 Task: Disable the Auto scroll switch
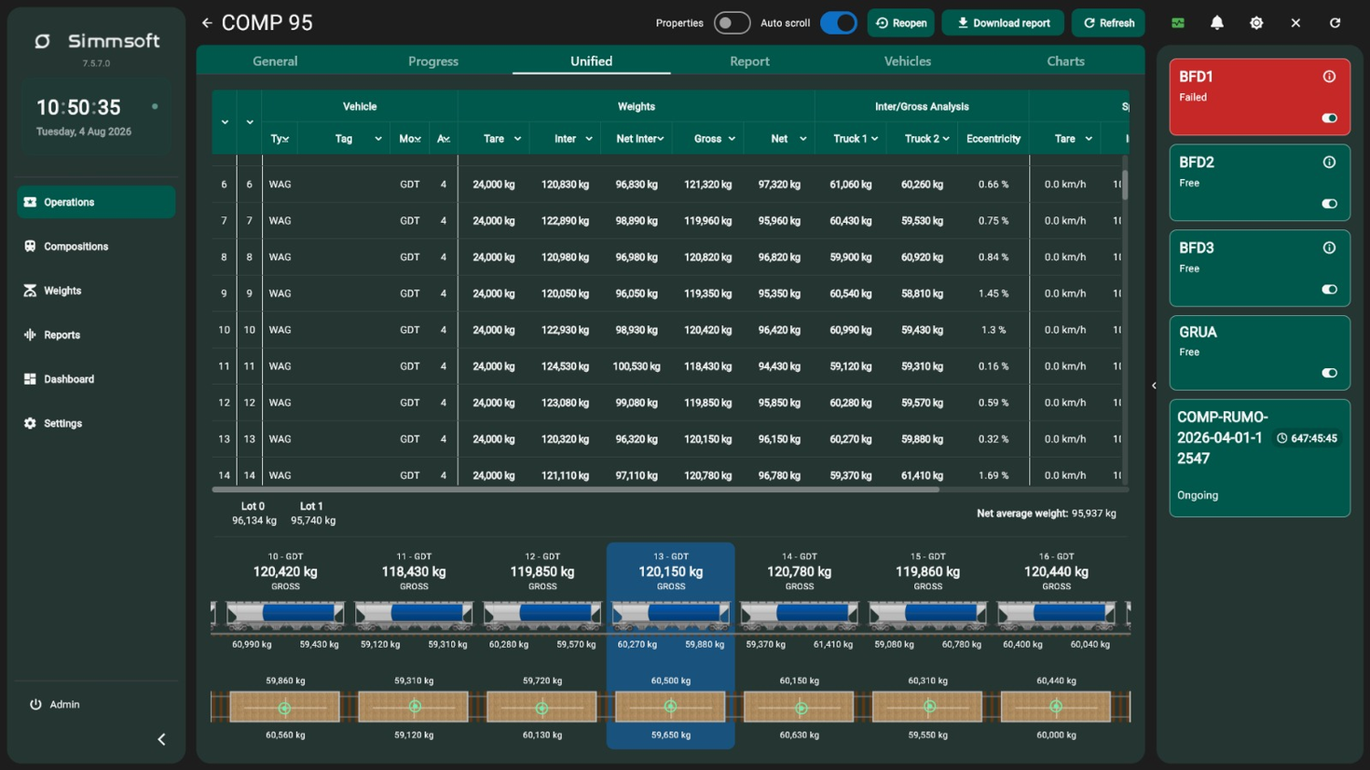[x=838, y=23]
